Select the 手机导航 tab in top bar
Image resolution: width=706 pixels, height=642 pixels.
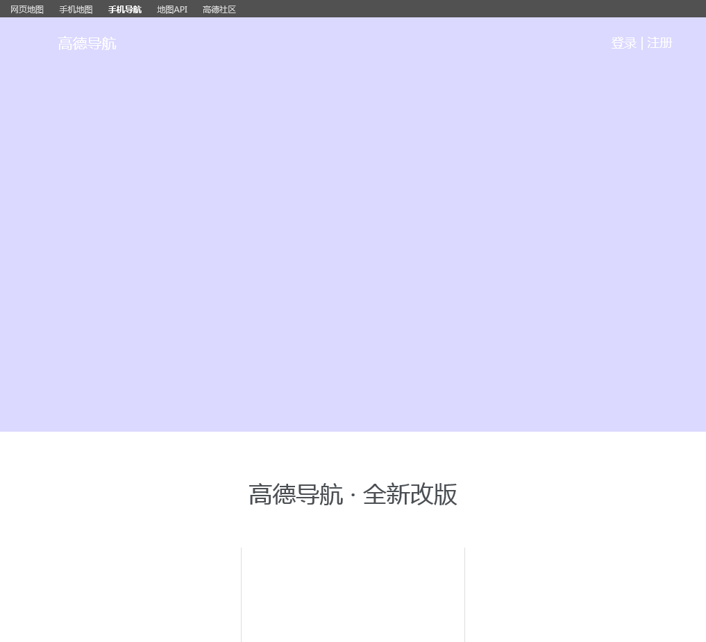point(125,10)
